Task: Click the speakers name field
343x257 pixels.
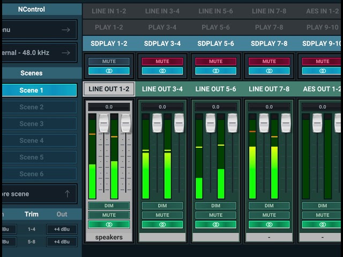Action: point(109,237)
